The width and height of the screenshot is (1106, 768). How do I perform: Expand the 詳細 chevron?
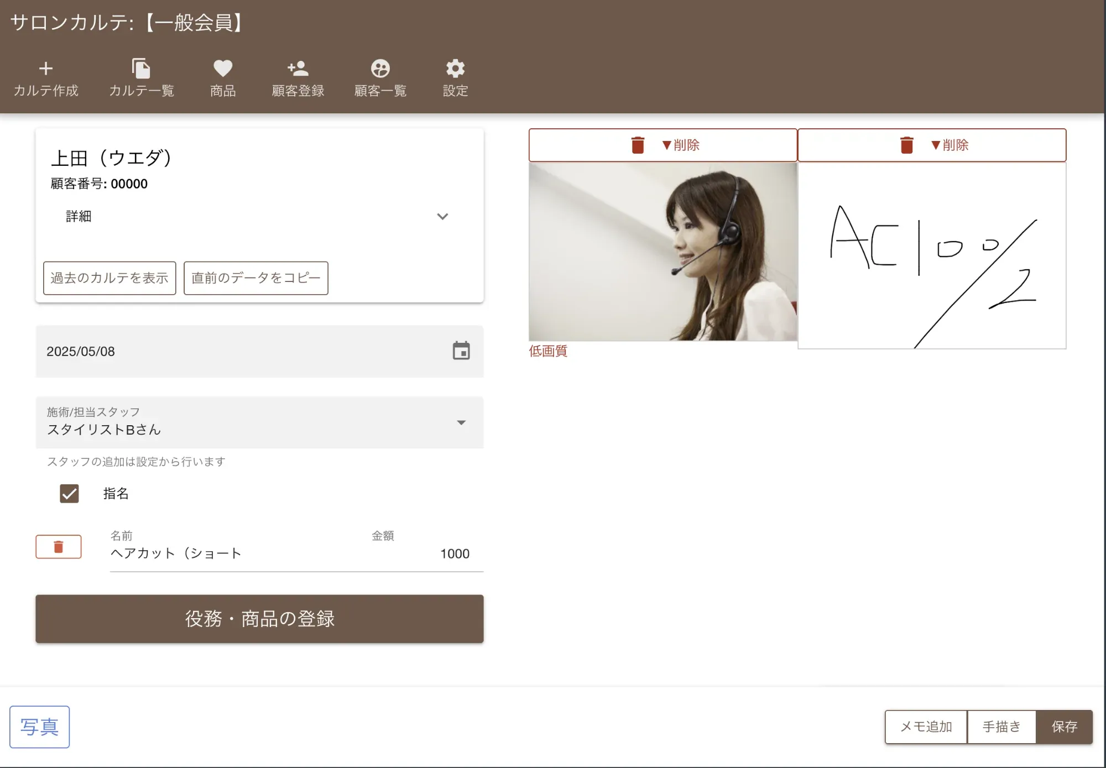[442, 216]
